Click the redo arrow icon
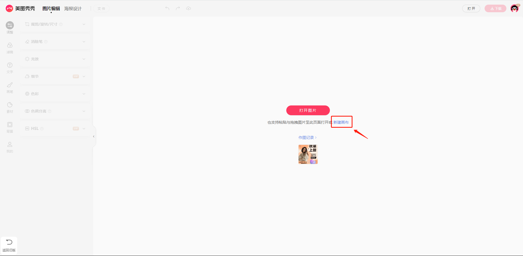523x256 pixels. (x=178, y=8)
